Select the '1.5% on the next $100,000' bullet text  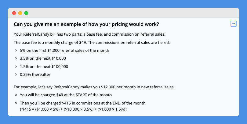point(44,66)
